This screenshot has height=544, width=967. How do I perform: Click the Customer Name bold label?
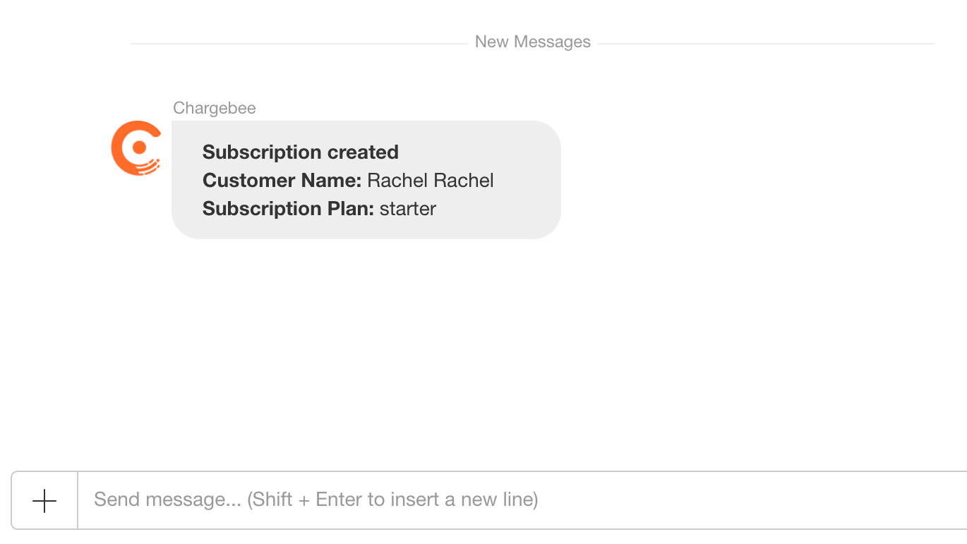[x=281, y=181]
